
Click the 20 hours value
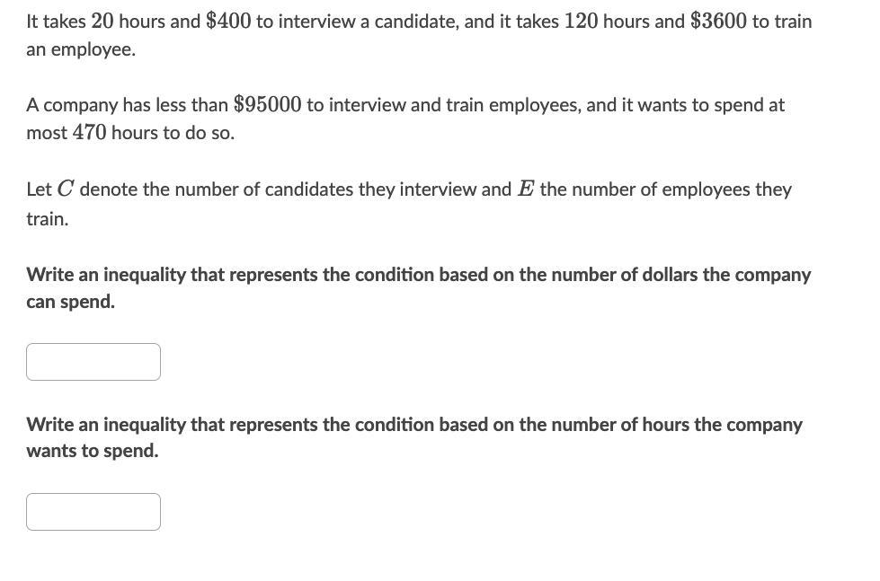[x=102, y=21]
